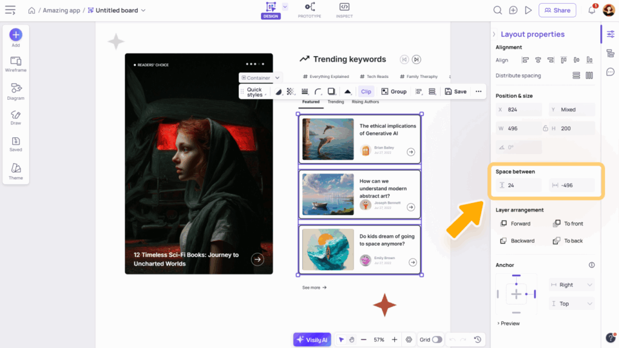This screenshot has height=348, width=619.
Task: Choose the Draw tool
Action: click(x=16, y=117)
